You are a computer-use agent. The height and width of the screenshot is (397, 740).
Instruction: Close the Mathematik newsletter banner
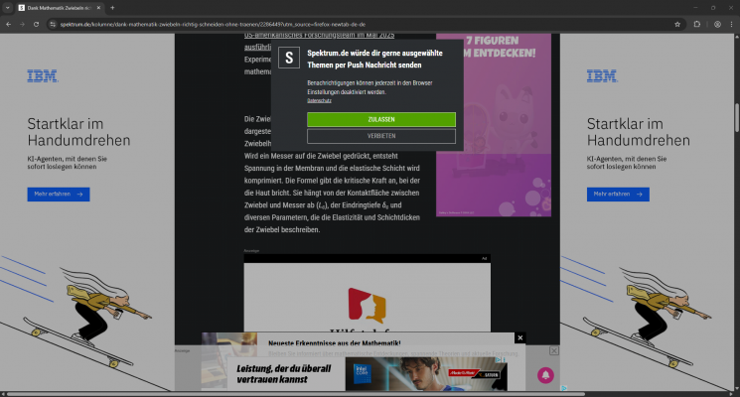tap(519, 338)
